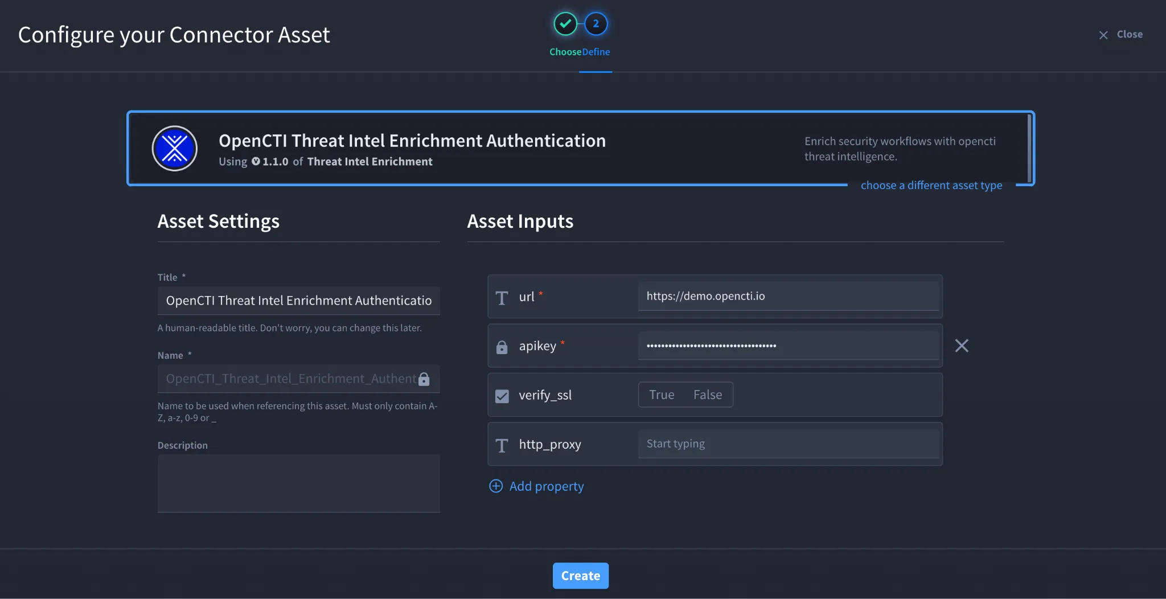Go back to the Choose step label

pyautogui.click(x=565, y=52)
